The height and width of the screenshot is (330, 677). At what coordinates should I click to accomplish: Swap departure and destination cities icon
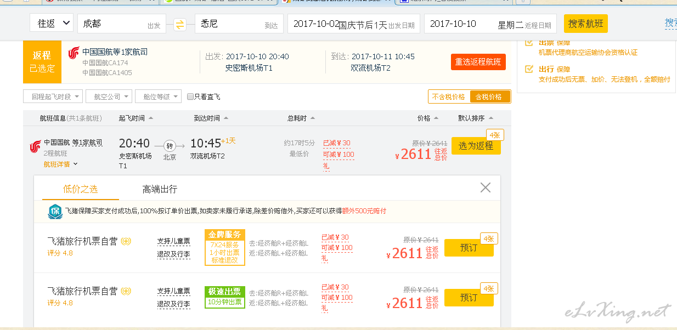coord(180,24)
